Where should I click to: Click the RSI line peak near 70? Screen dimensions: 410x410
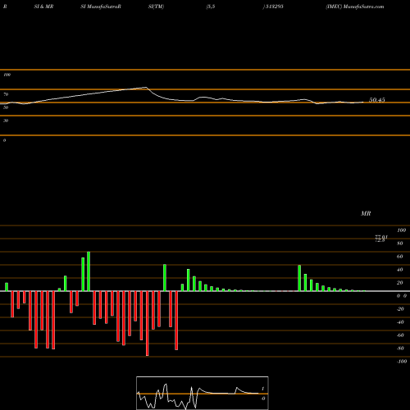pyautogui.click(x=146, y=88)
